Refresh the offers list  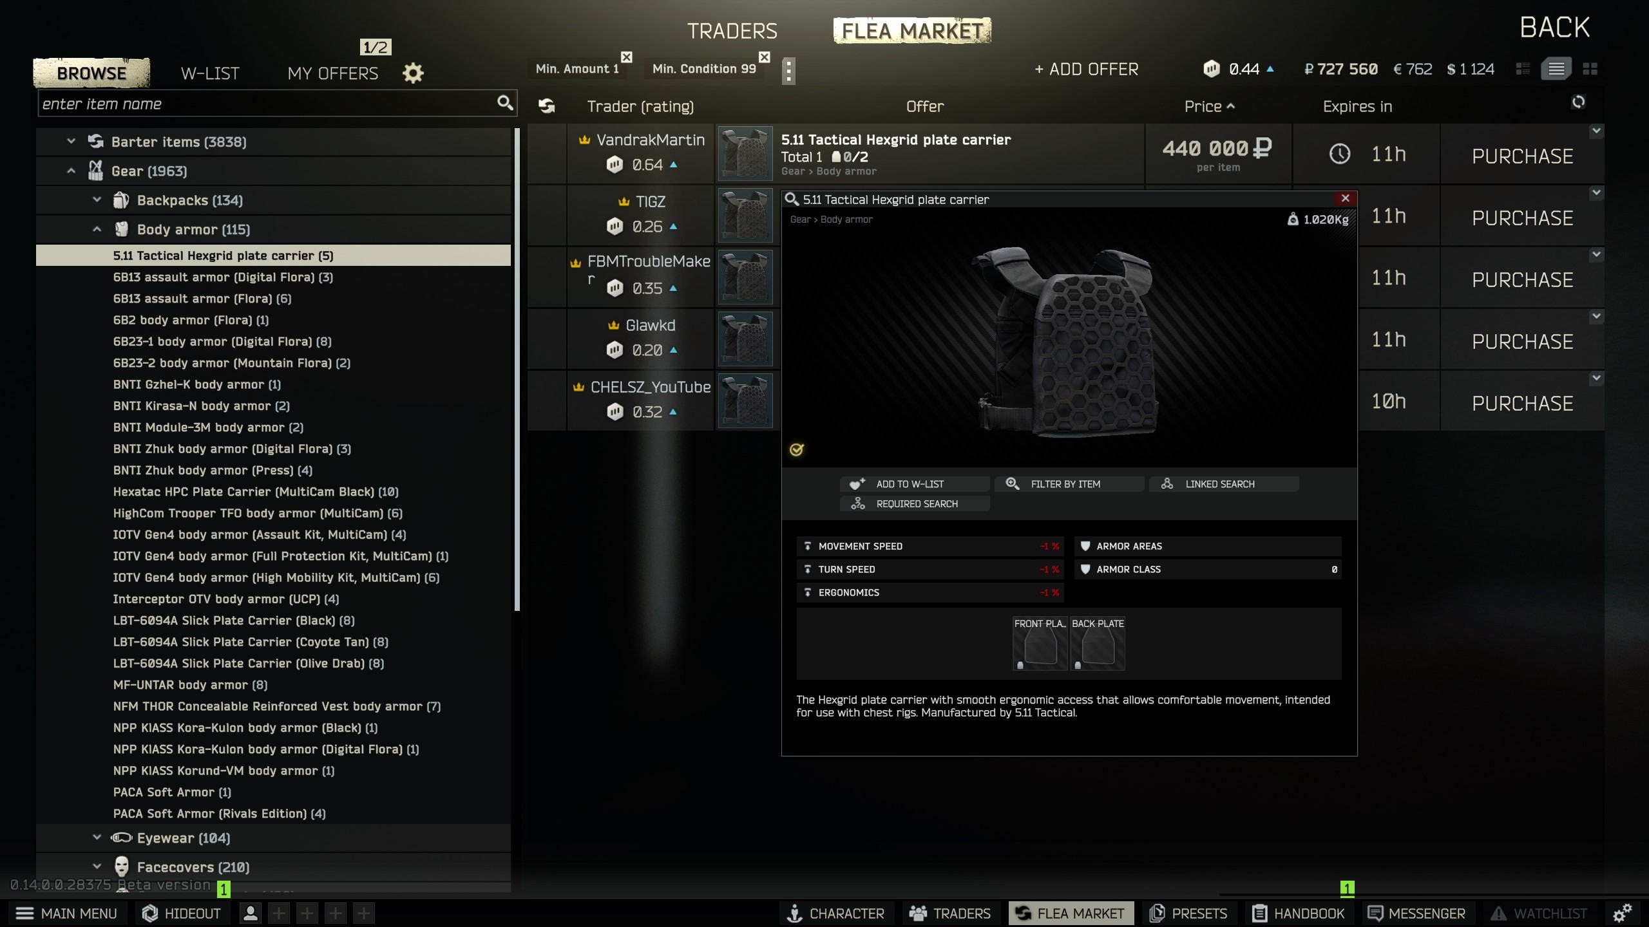tap(1578, 102)
